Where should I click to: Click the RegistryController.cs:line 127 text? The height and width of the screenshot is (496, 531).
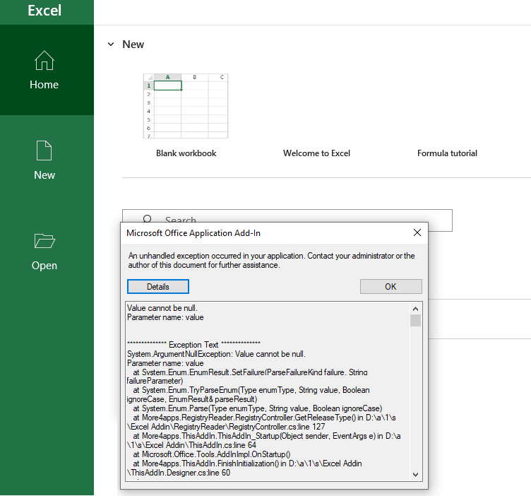point(277,427)
